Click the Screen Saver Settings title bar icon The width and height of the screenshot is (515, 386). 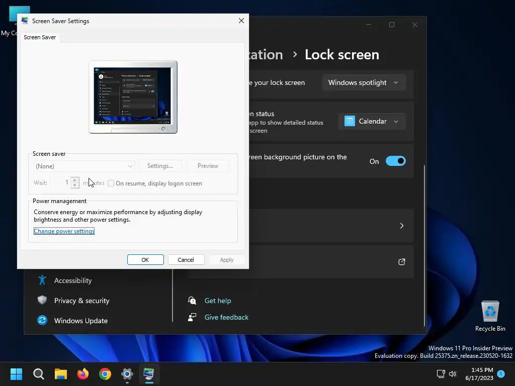pyautogui.click(x=25, y=21)
